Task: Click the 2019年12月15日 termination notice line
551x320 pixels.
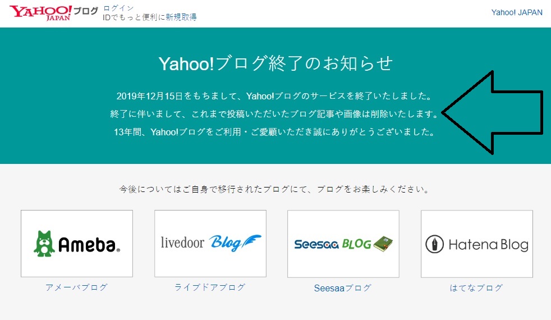Action: click(274, 96)
